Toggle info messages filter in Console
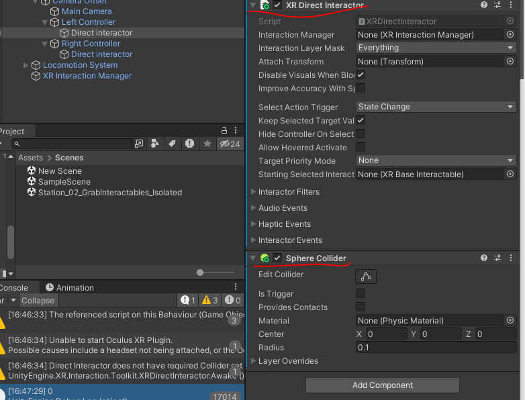This screenshot has width=525, height=400. coord(187,300)
